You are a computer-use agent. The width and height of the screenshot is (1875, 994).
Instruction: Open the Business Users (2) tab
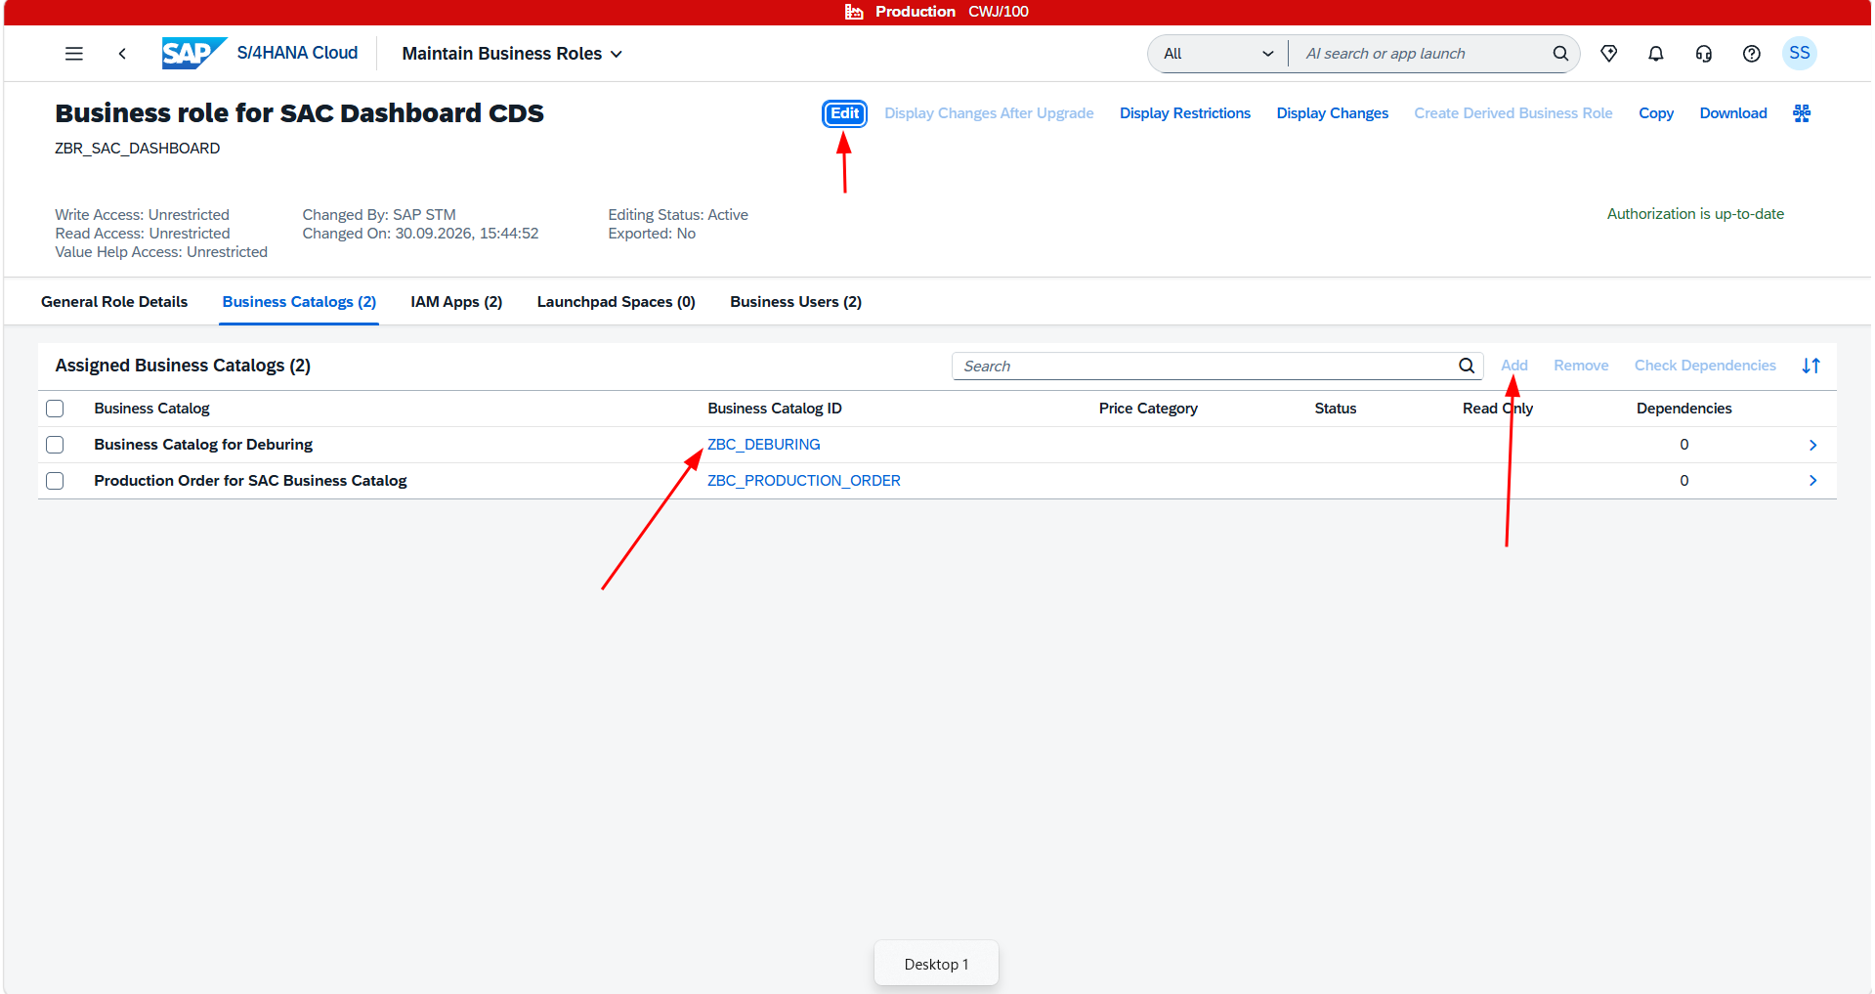tap(795, 302)
